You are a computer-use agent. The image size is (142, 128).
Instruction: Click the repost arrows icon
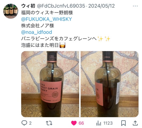(x=49, y=123)
